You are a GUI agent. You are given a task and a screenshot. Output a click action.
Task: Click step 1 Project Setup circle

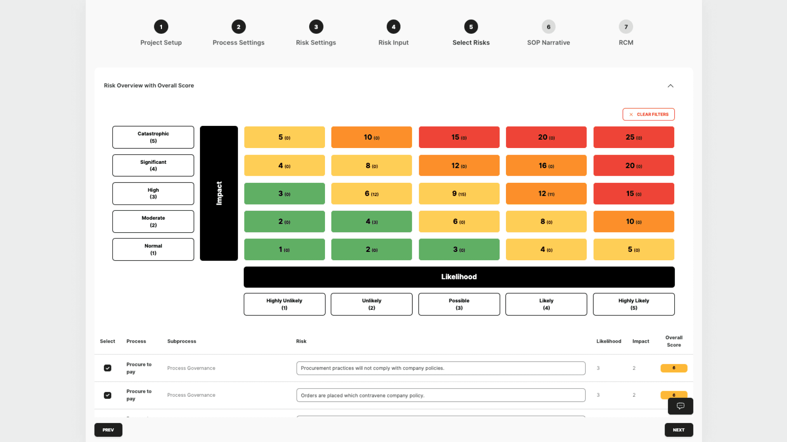pyautogui.click(x=161, y=27)
